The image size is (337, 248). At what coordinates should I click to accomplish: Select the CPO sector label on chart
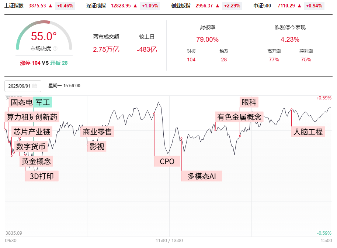pyautogui.click(x=167, y=161)
